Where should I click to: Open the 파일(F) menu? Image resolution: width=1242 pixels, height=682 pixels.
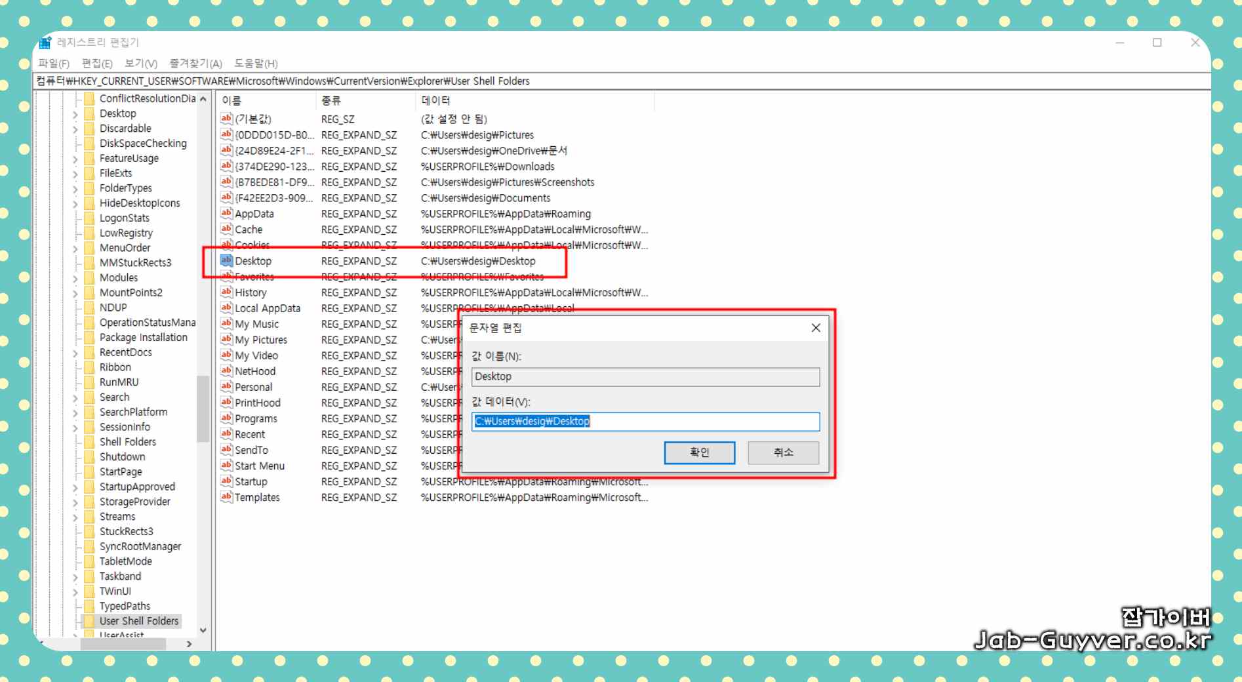coord(54,63)
